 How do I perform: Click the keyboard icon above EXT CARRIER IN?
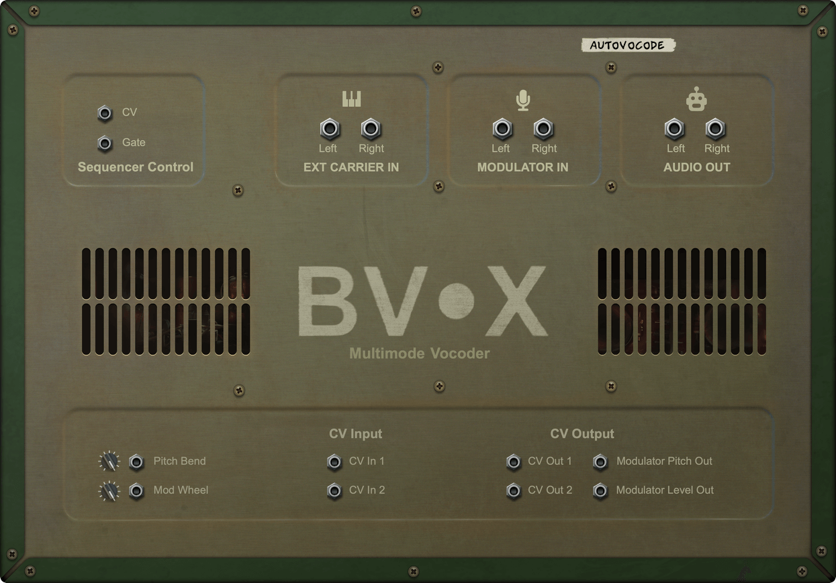tap(352, 98)
